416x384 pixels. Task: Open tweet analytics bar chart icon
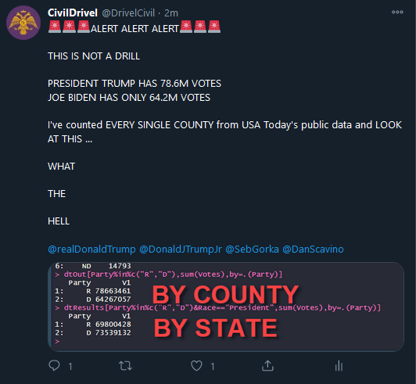pyautogui.click(x=339, y=366)
